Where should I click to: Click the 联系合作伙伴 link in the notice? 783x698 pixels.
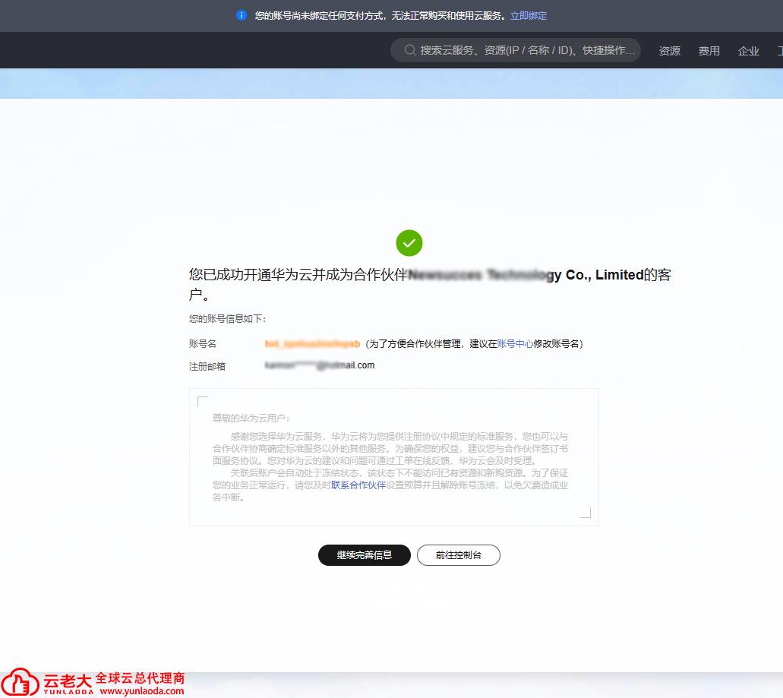358,485
